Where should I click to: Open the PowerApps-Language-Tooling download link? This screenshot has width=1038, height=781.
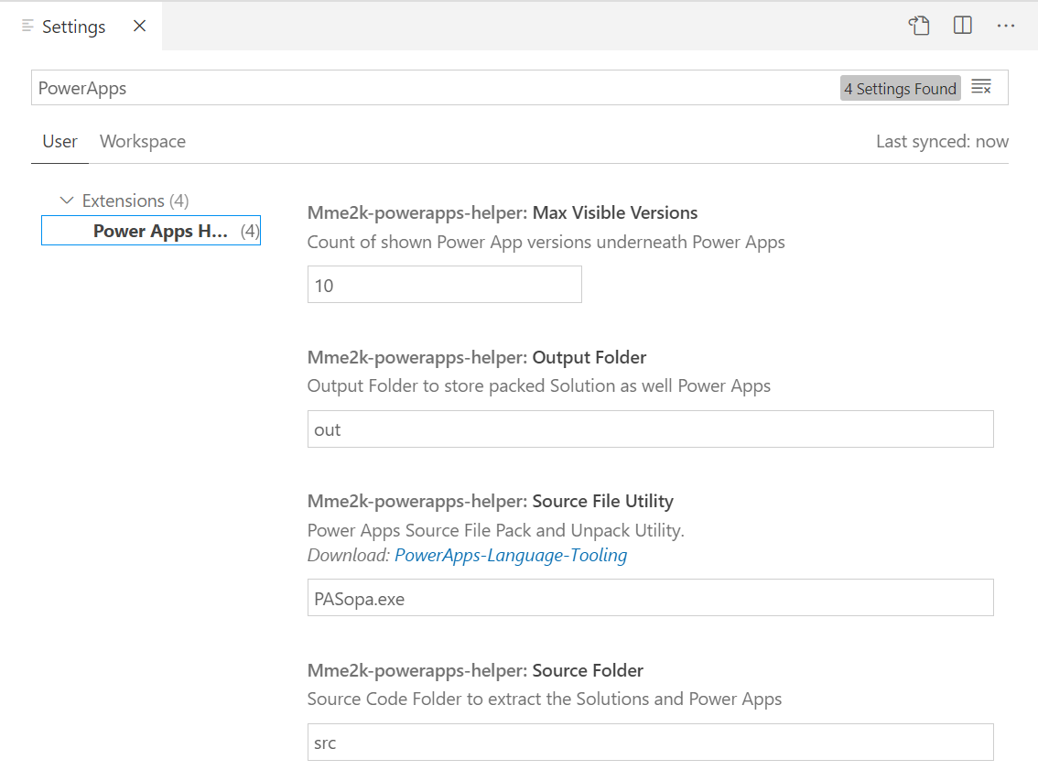click(x=511, y=555)
